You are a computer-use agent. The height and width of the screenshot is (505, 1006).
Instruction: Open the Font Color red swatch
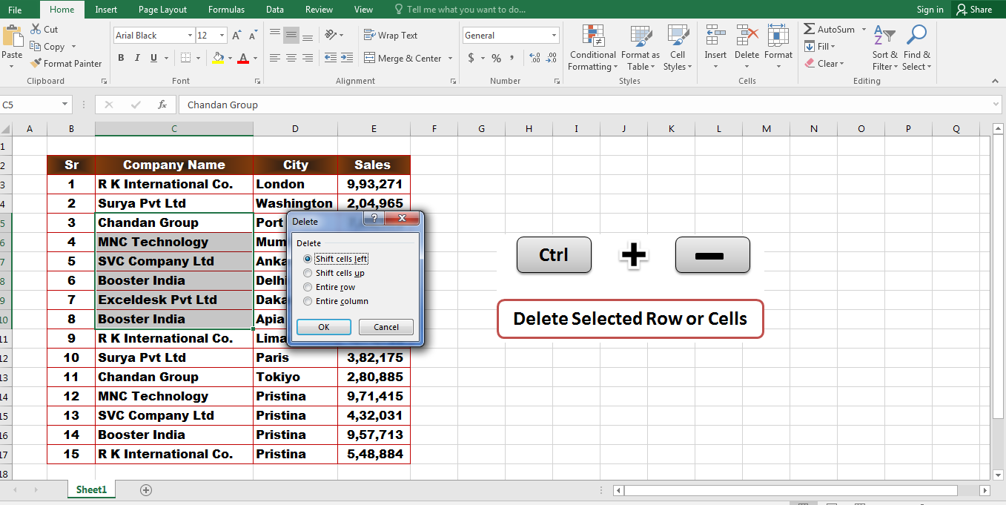(242, 59)
